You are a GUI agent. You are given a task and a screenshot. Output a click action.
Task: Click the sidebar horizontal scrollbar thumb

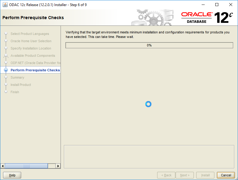pos(26,166)
